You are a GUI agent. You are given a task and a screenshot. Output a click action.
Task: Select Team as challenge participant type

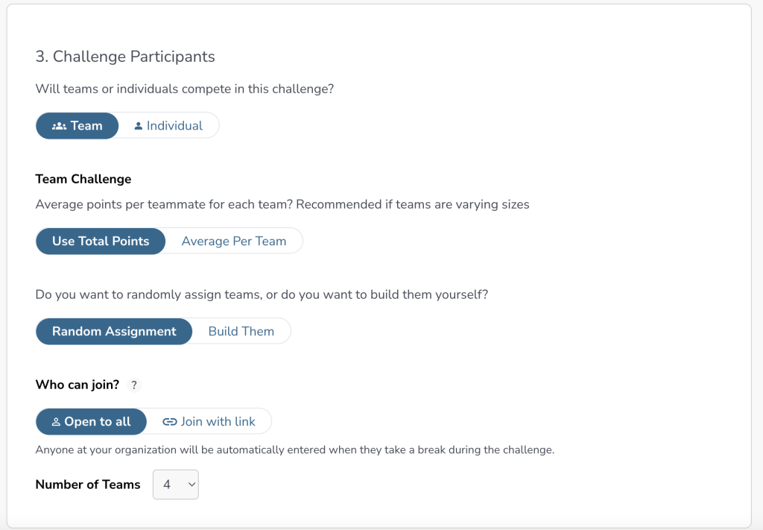[77, 126]
